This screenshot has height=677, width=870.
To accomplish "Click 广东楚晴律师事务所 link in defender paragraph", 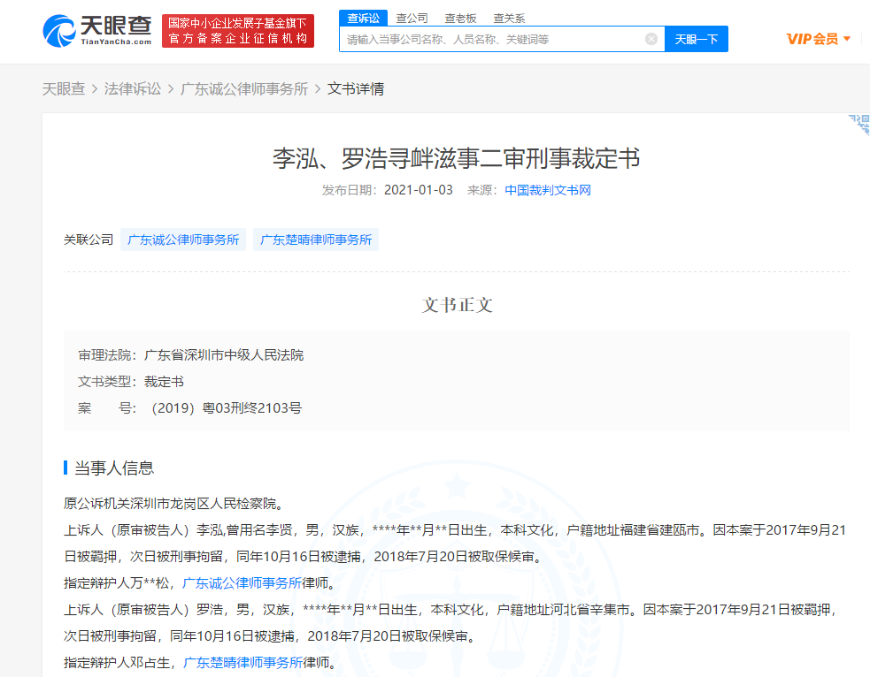I will [243, 662].
